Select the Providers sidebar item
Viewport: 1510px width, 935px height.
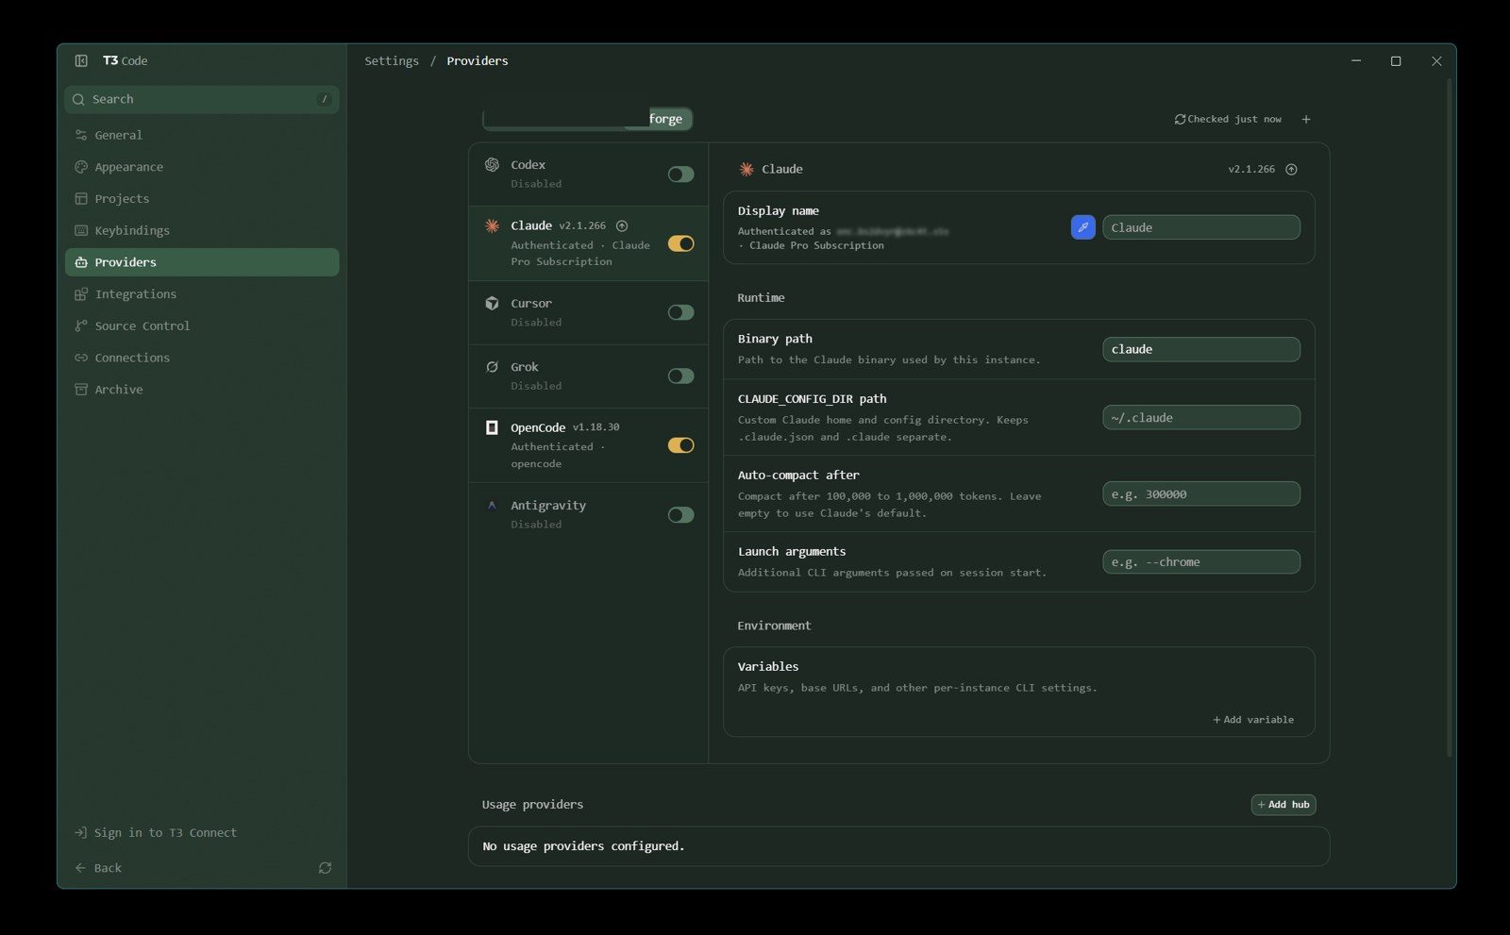pos(202,262)
